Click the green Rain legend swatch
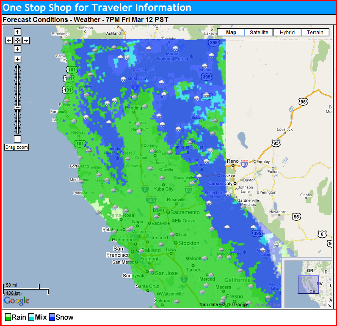337x326 pixels. [8, 317]
